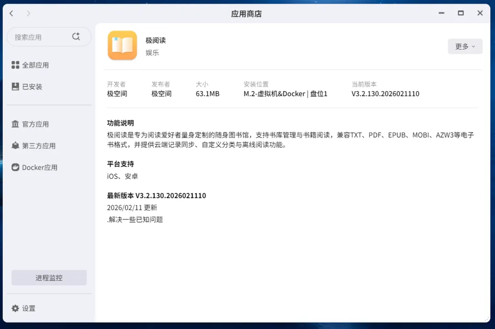This screenshot has height=329, width=495.
Task: Click the 全部应用 grid icon
Action: pyautogui.click(x=15, y=65)
